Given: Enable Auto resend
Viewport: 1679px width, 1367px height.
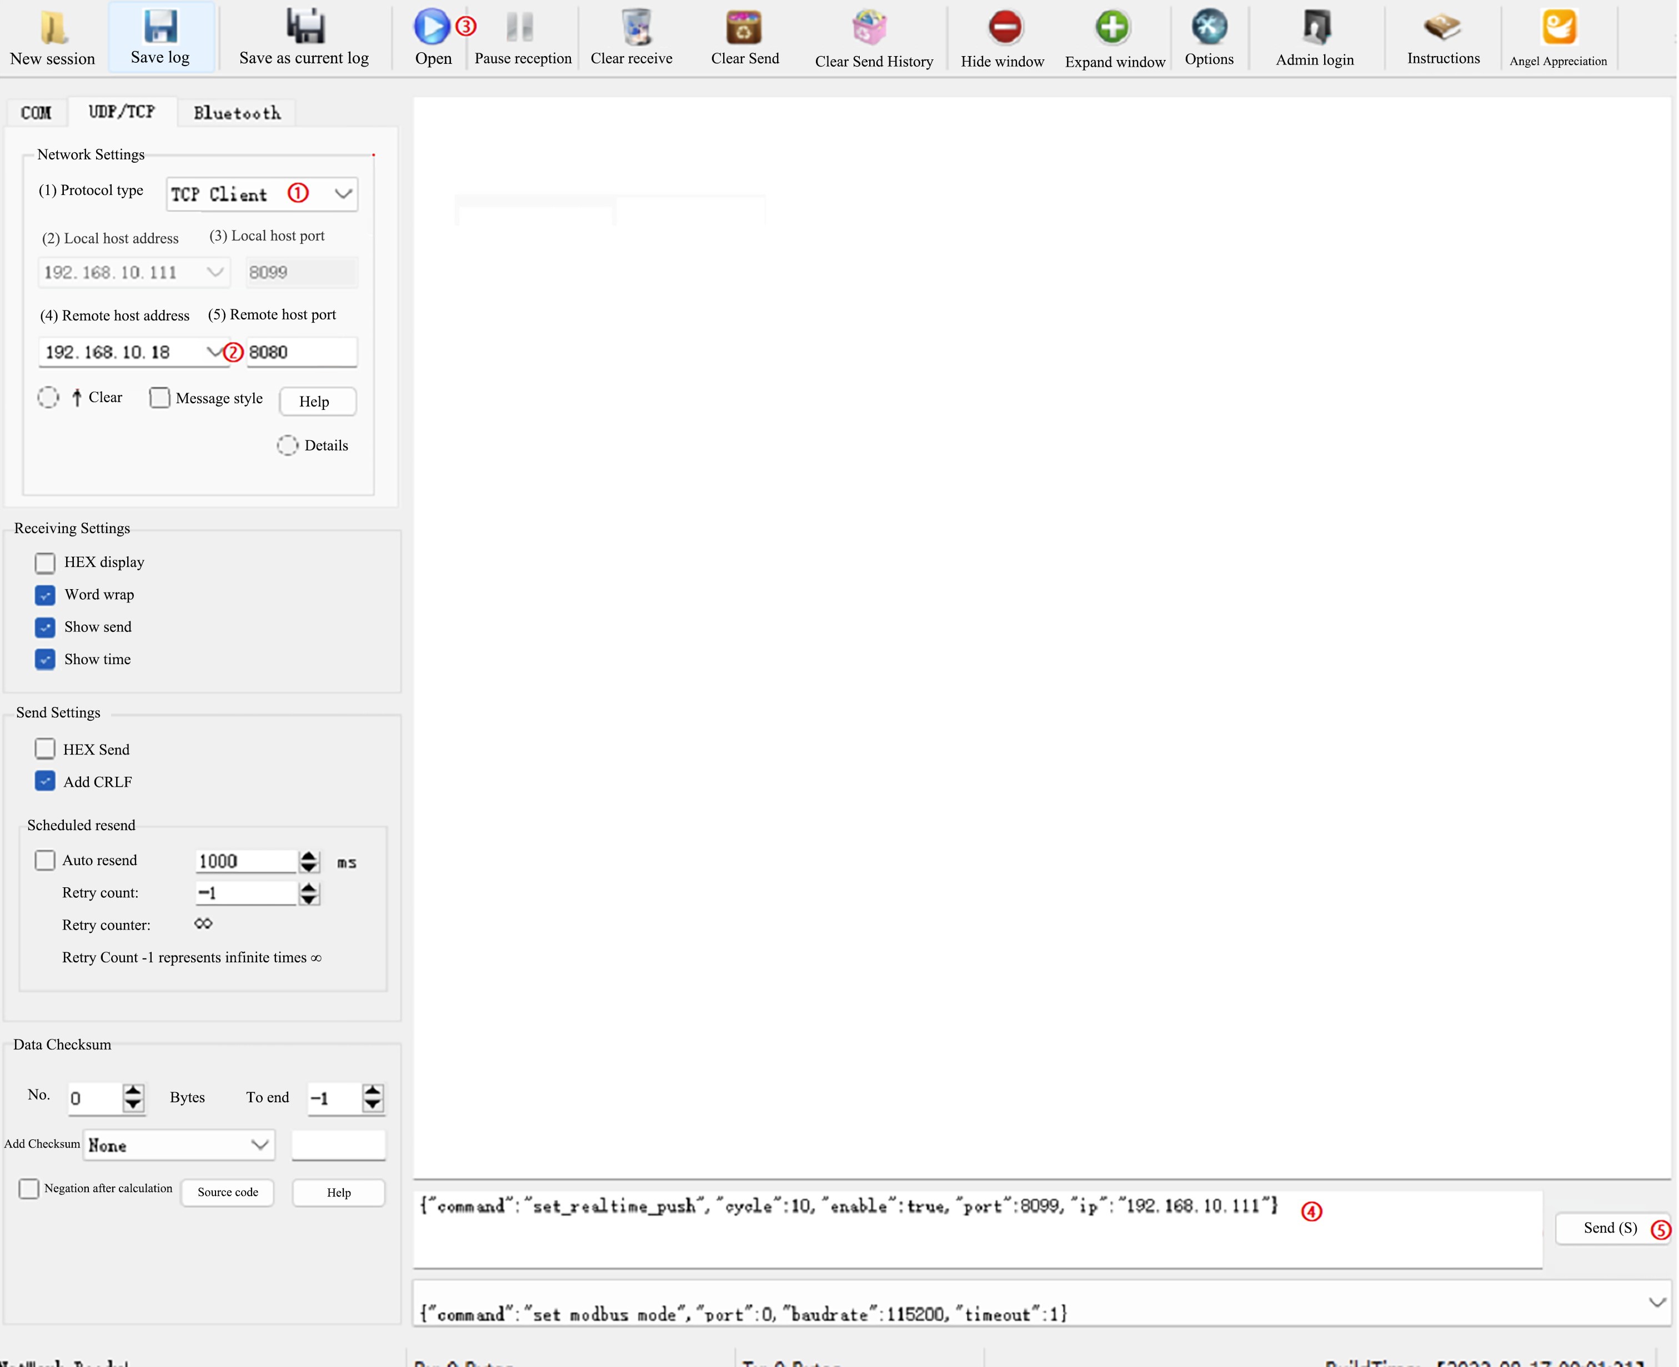Looking at the screenshot, I should point(45,860).
